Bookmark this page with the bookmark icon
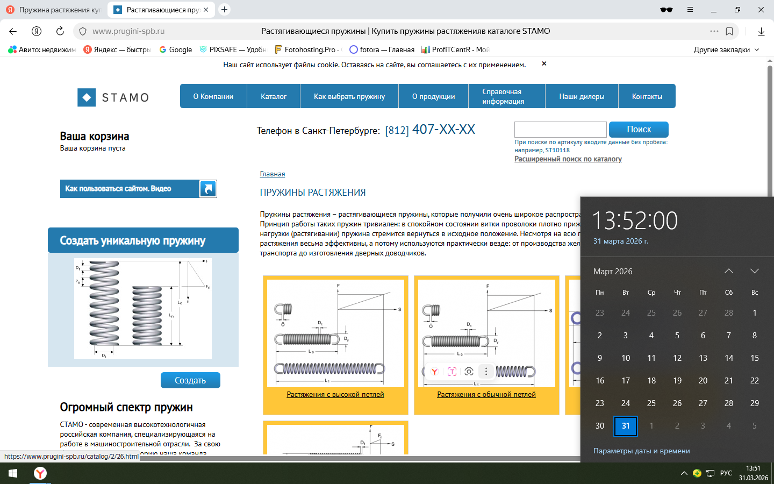 [x=729, y=31]
